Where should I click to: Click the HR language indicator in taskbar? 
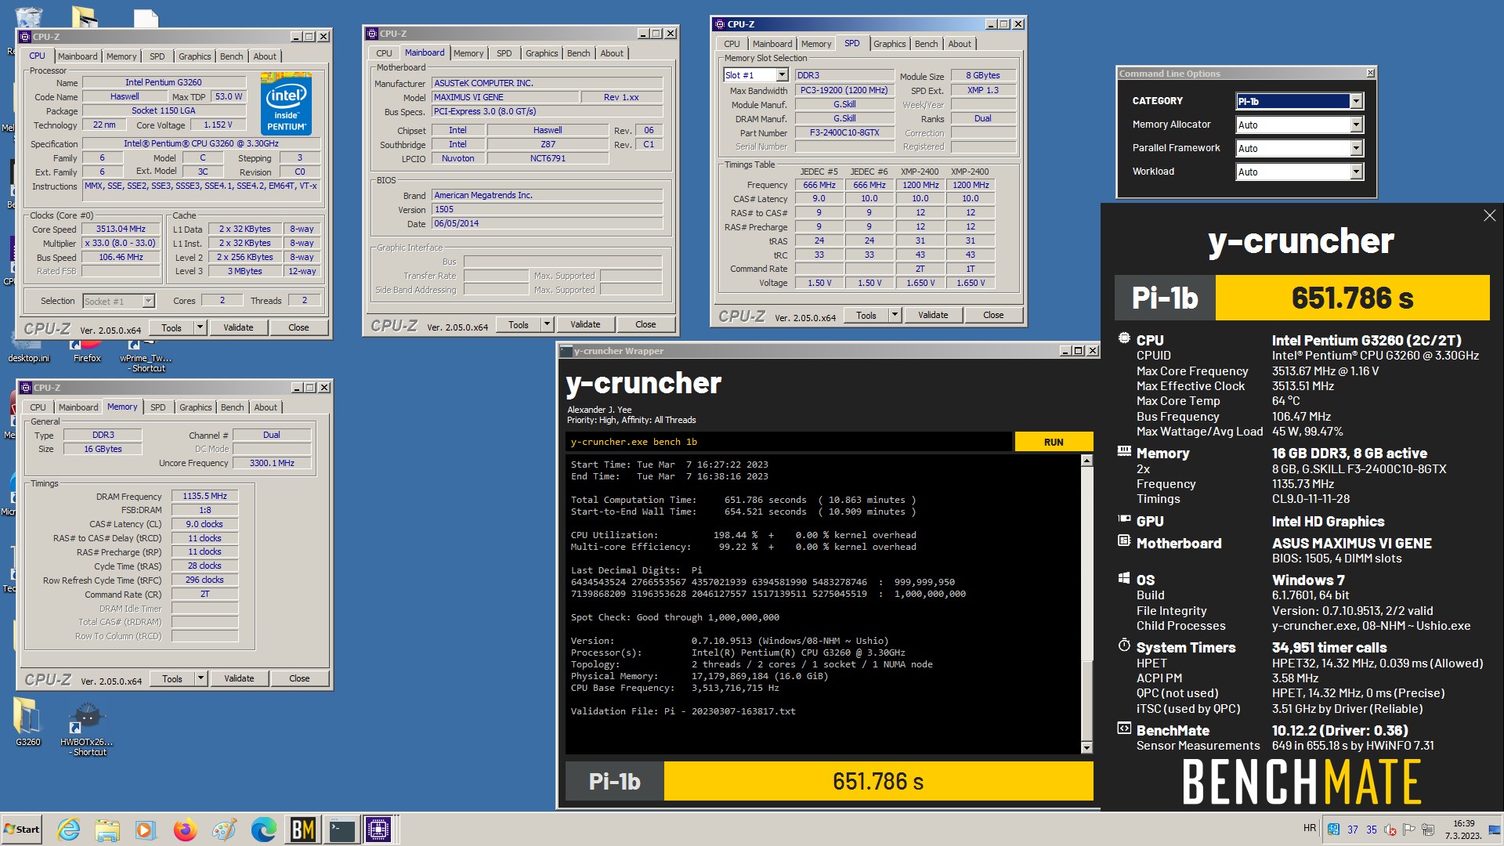[x=1310, y=828]
